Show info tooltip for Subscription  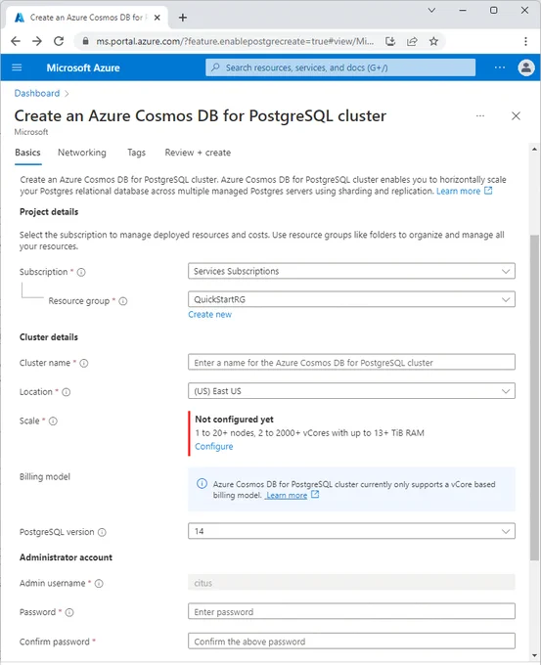tap(81, 272)
